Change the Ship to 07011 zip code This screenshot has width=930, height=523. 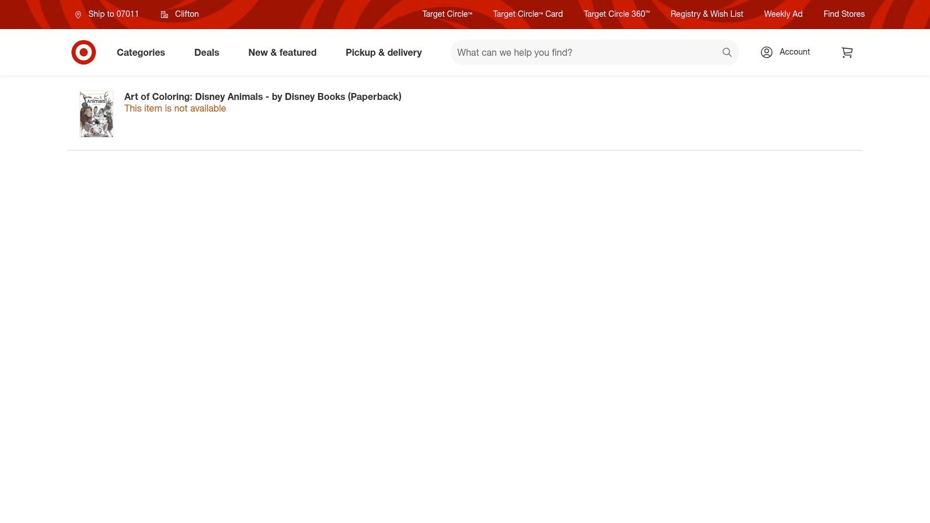tap(113, 14)
